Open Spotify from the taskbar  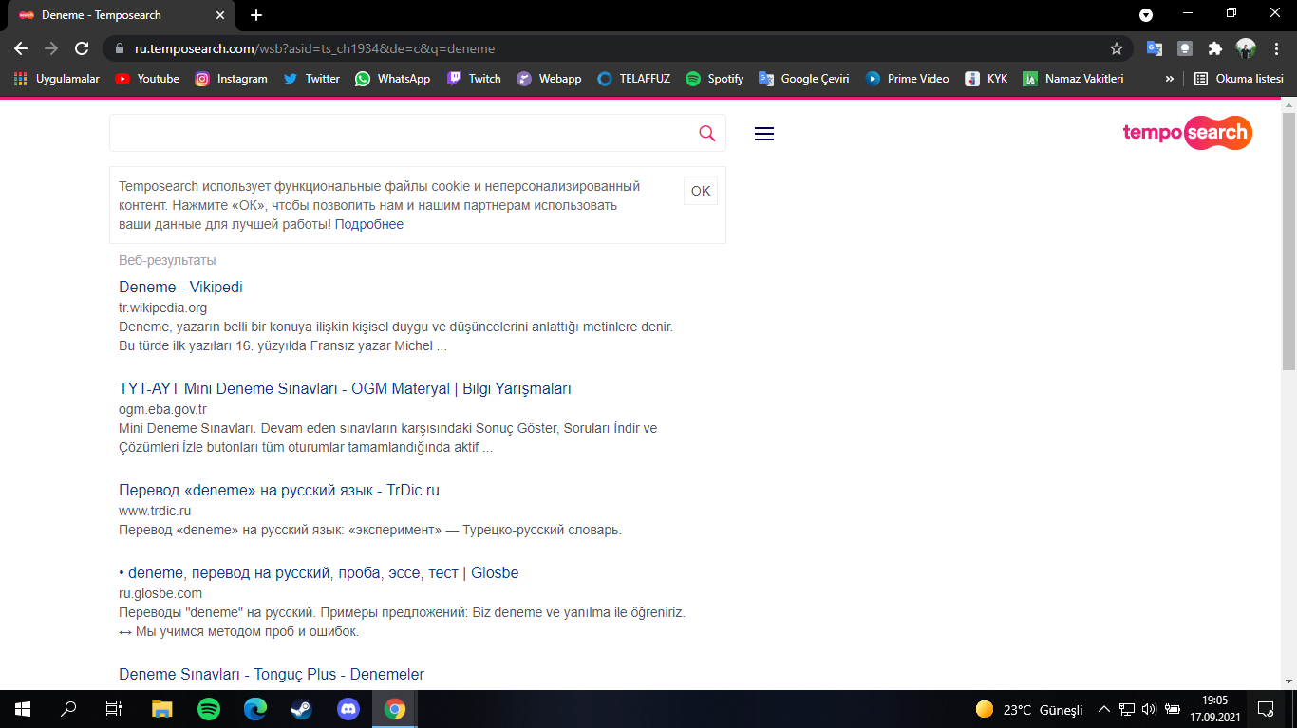pos(209,709)
